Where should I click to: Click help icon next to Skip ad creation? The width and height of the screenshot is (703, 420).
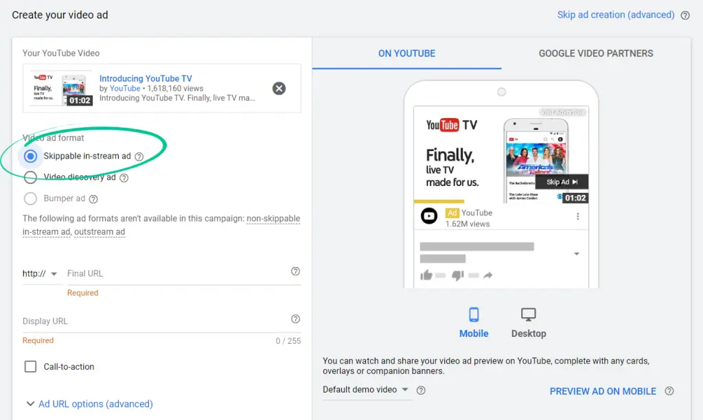[684, 15]
